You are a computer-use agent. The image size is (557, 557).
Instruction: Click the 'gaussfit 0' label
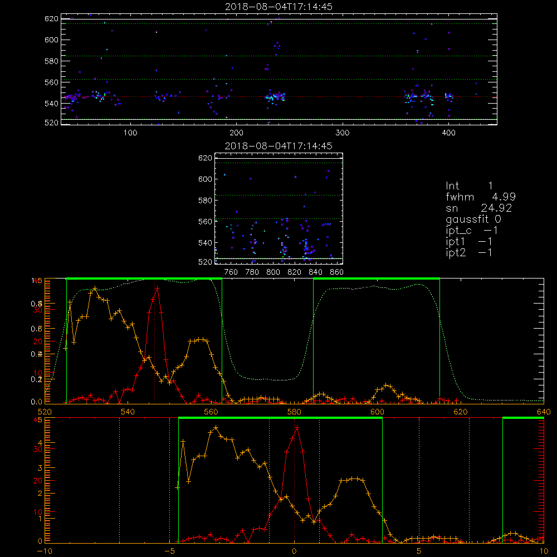click(473, 219)
